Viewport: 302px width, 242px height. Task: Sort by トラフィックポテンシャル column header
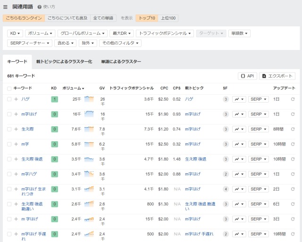[x=132, y=88]
